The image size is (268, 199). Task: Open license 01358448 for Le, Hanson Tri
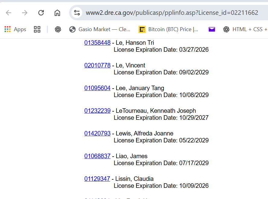tap(97, 43)
